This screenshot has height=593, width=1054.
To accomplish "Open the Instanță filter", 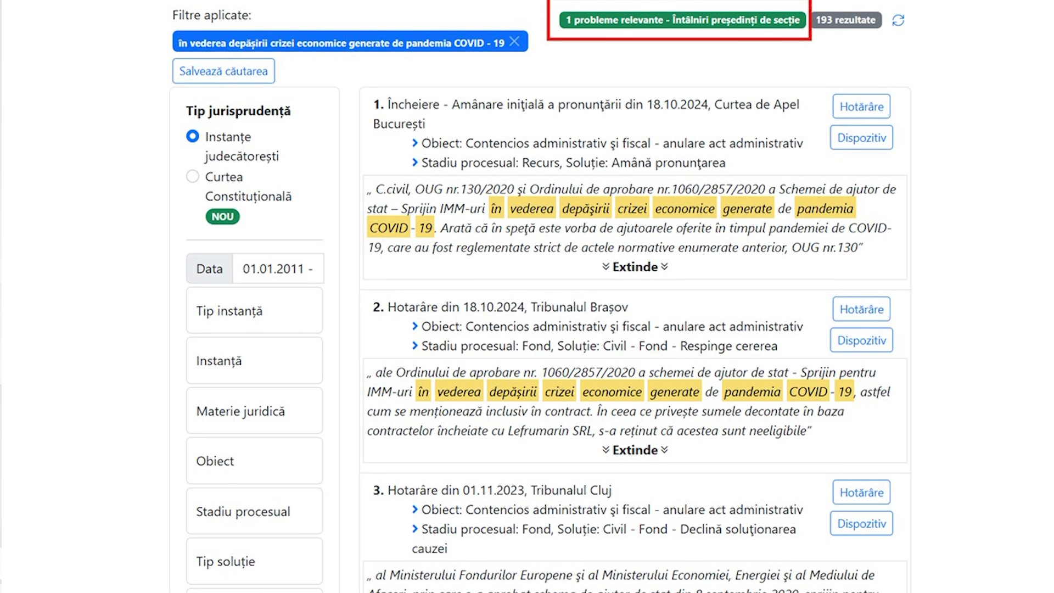I will point(254,361).
